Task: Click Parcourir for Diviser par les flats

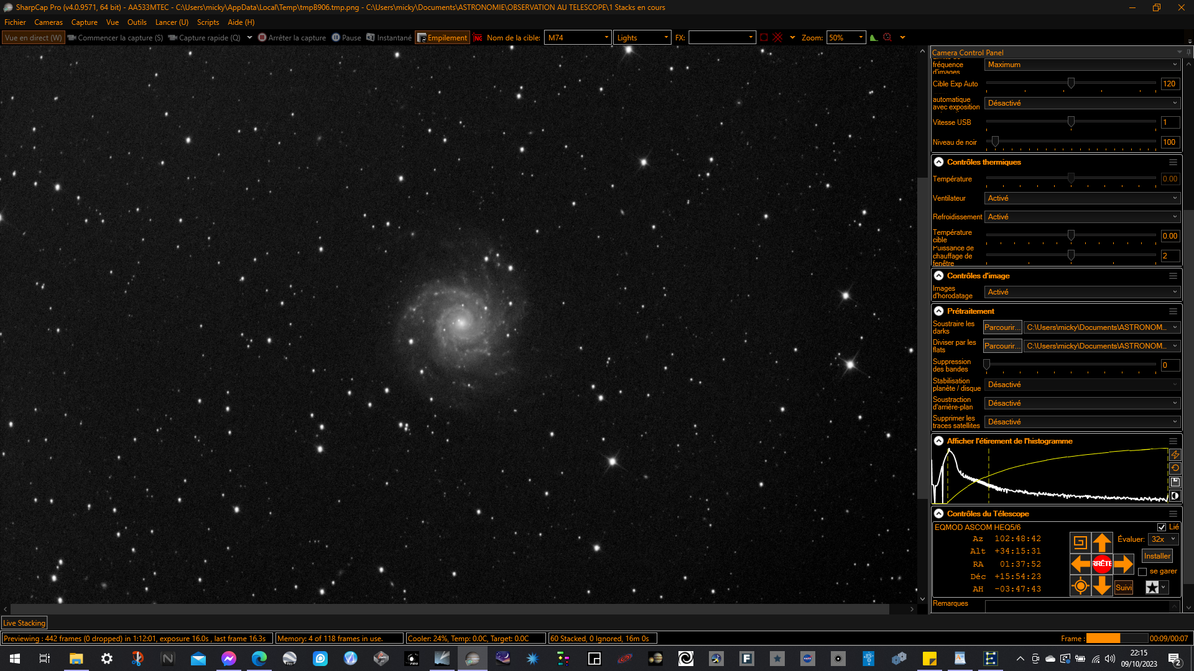Action: tap(1002, 346)
